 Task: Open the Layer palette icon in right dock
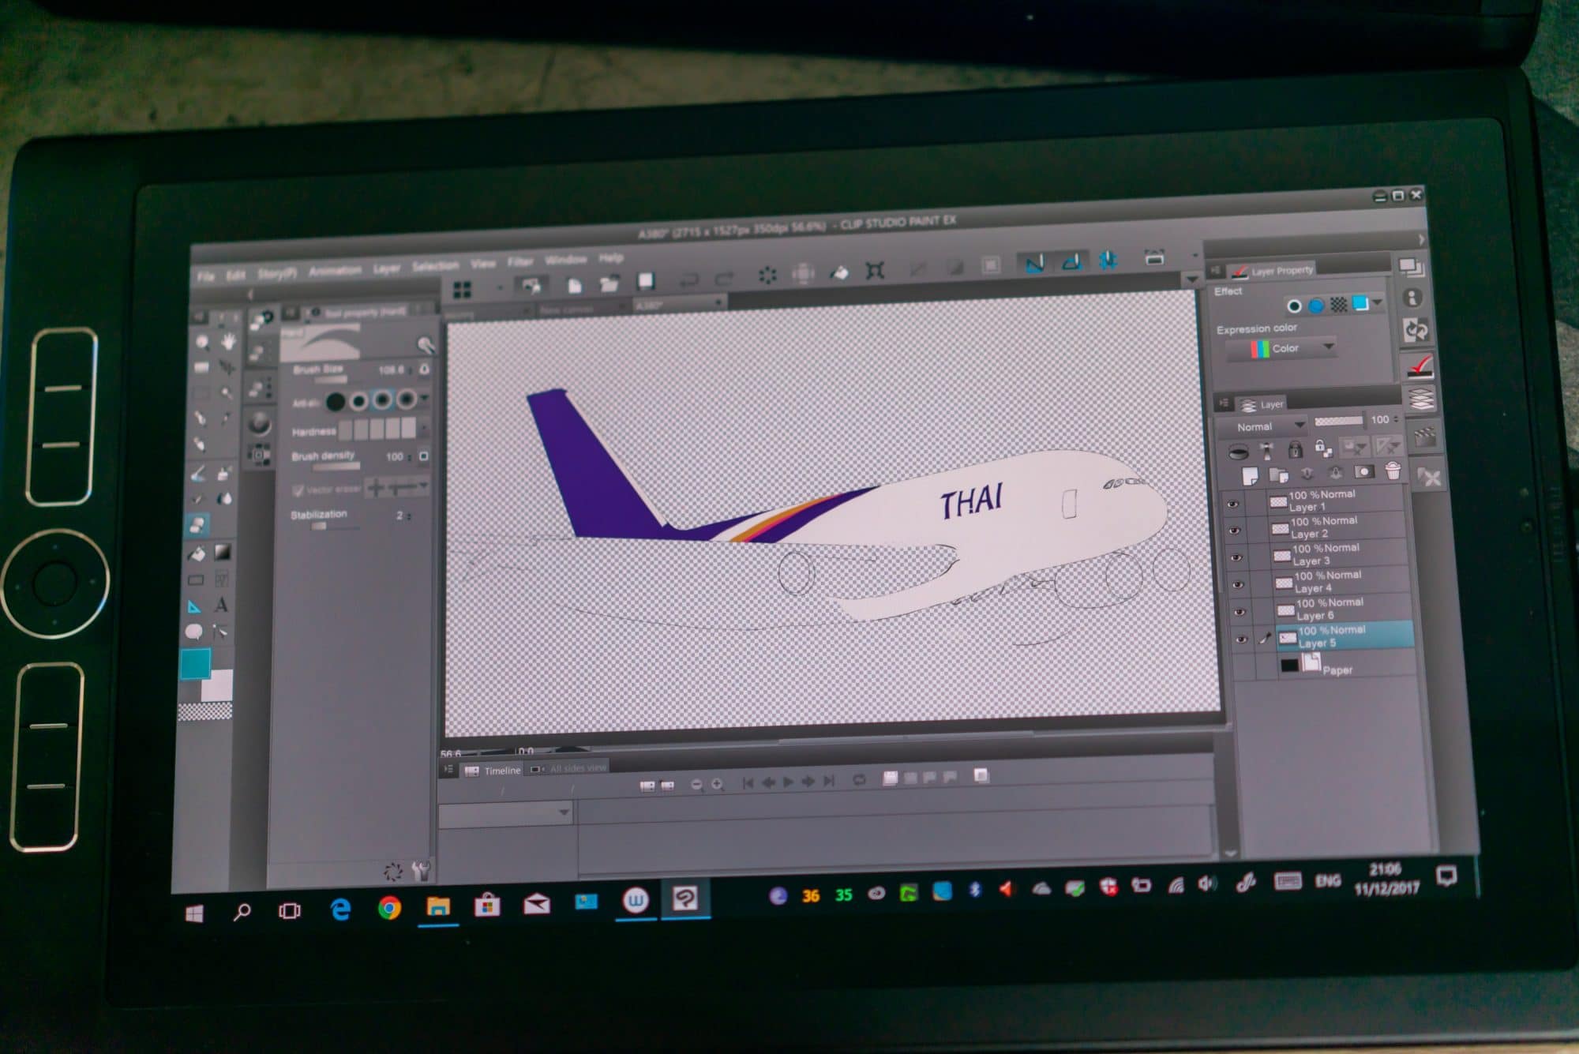(1420, 399)
